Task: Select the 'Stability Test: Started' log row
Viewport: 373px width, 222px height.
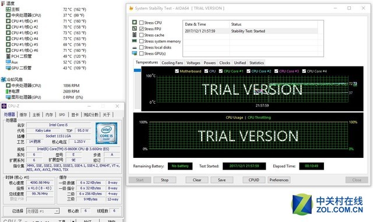Action: (251, 31)
